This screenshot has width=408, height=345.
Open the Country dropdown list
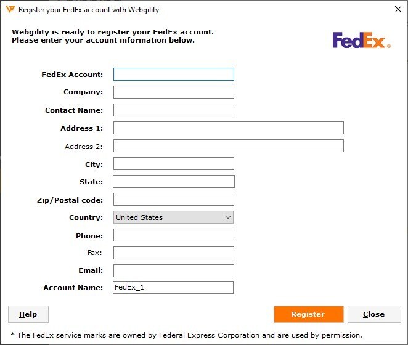click(x=227, y=217)
